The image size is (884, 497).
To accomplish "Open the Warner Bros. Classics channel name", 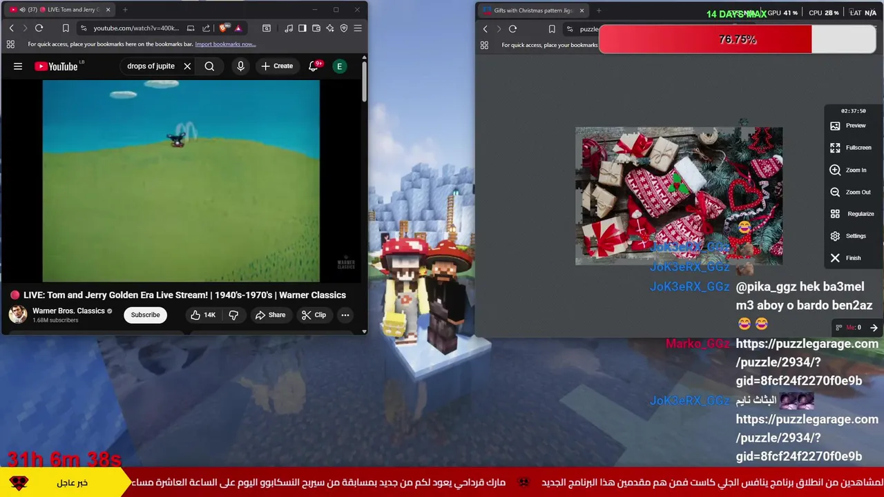I will pyautogui.click(x=68, y=311).
